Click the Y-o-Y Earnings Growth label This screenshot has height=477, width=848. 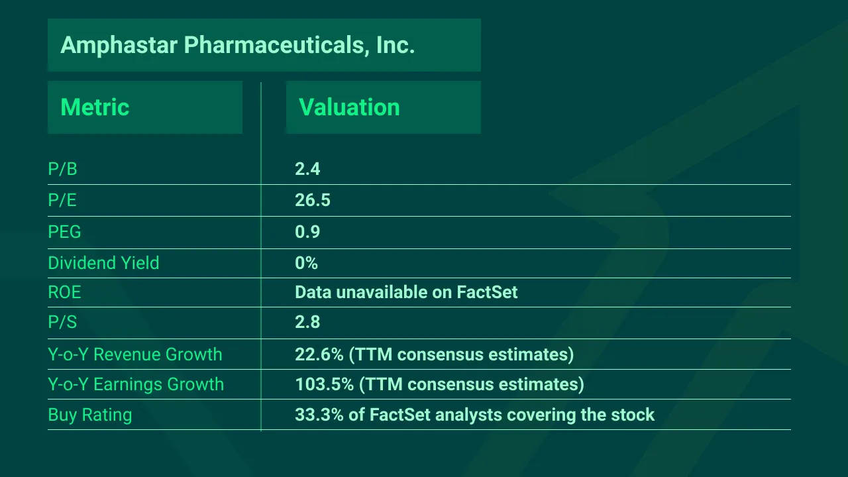[136, 384]
